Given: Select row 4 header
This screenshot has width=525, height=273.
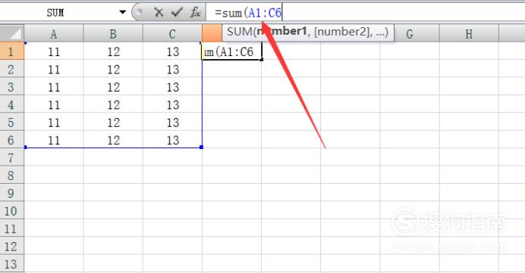Looking at the screenshot, I should [x=11, y=104].
